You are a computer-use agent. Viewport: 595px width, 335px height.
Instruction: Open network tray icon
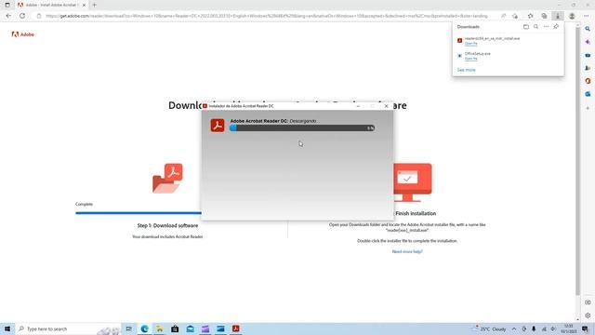544,328
